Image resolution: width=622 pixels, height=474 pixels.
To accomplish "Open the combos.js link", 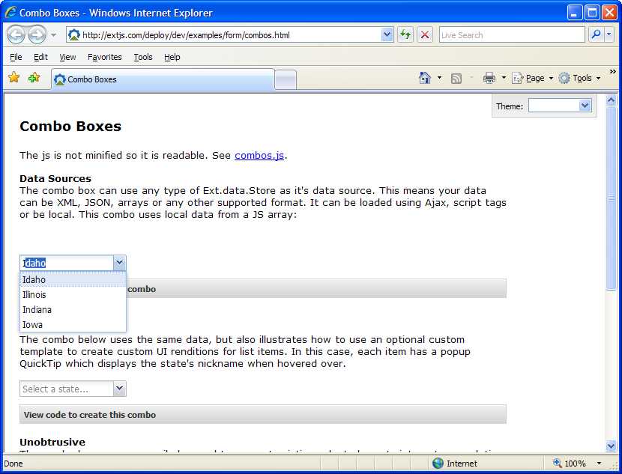I will [259, 156].
